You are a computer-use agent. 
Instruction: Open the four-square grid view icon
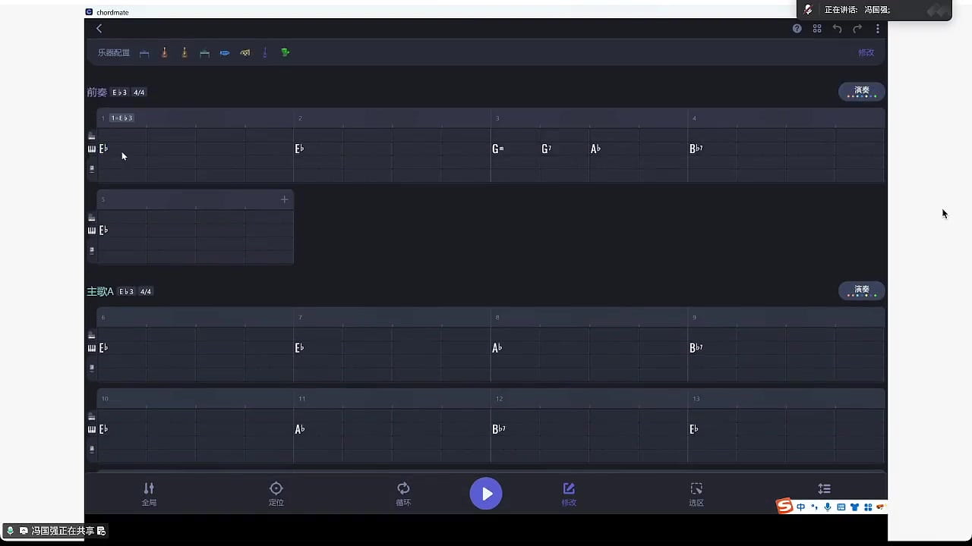click(817, 29)
